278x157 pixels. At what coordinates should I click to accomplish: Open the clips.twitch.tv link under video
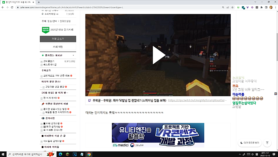coord(197,100)
